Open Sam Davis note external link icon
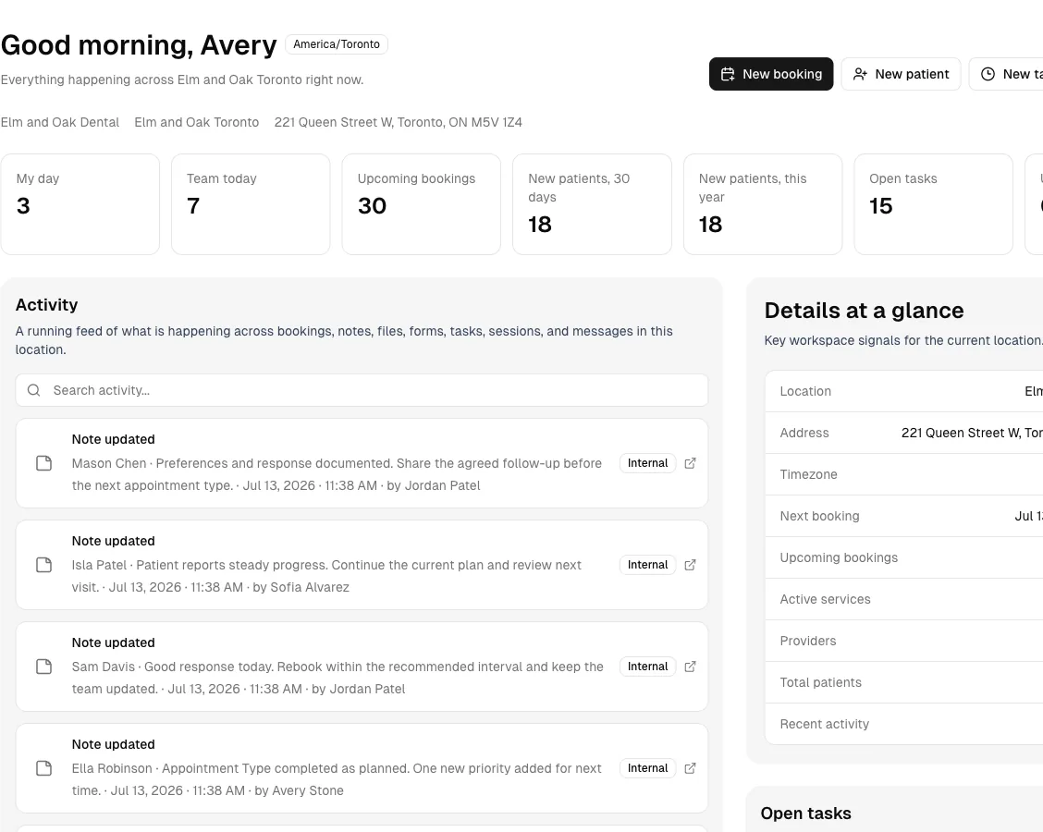The width and height of the screenshot is (1043, 832). point(690,667)
